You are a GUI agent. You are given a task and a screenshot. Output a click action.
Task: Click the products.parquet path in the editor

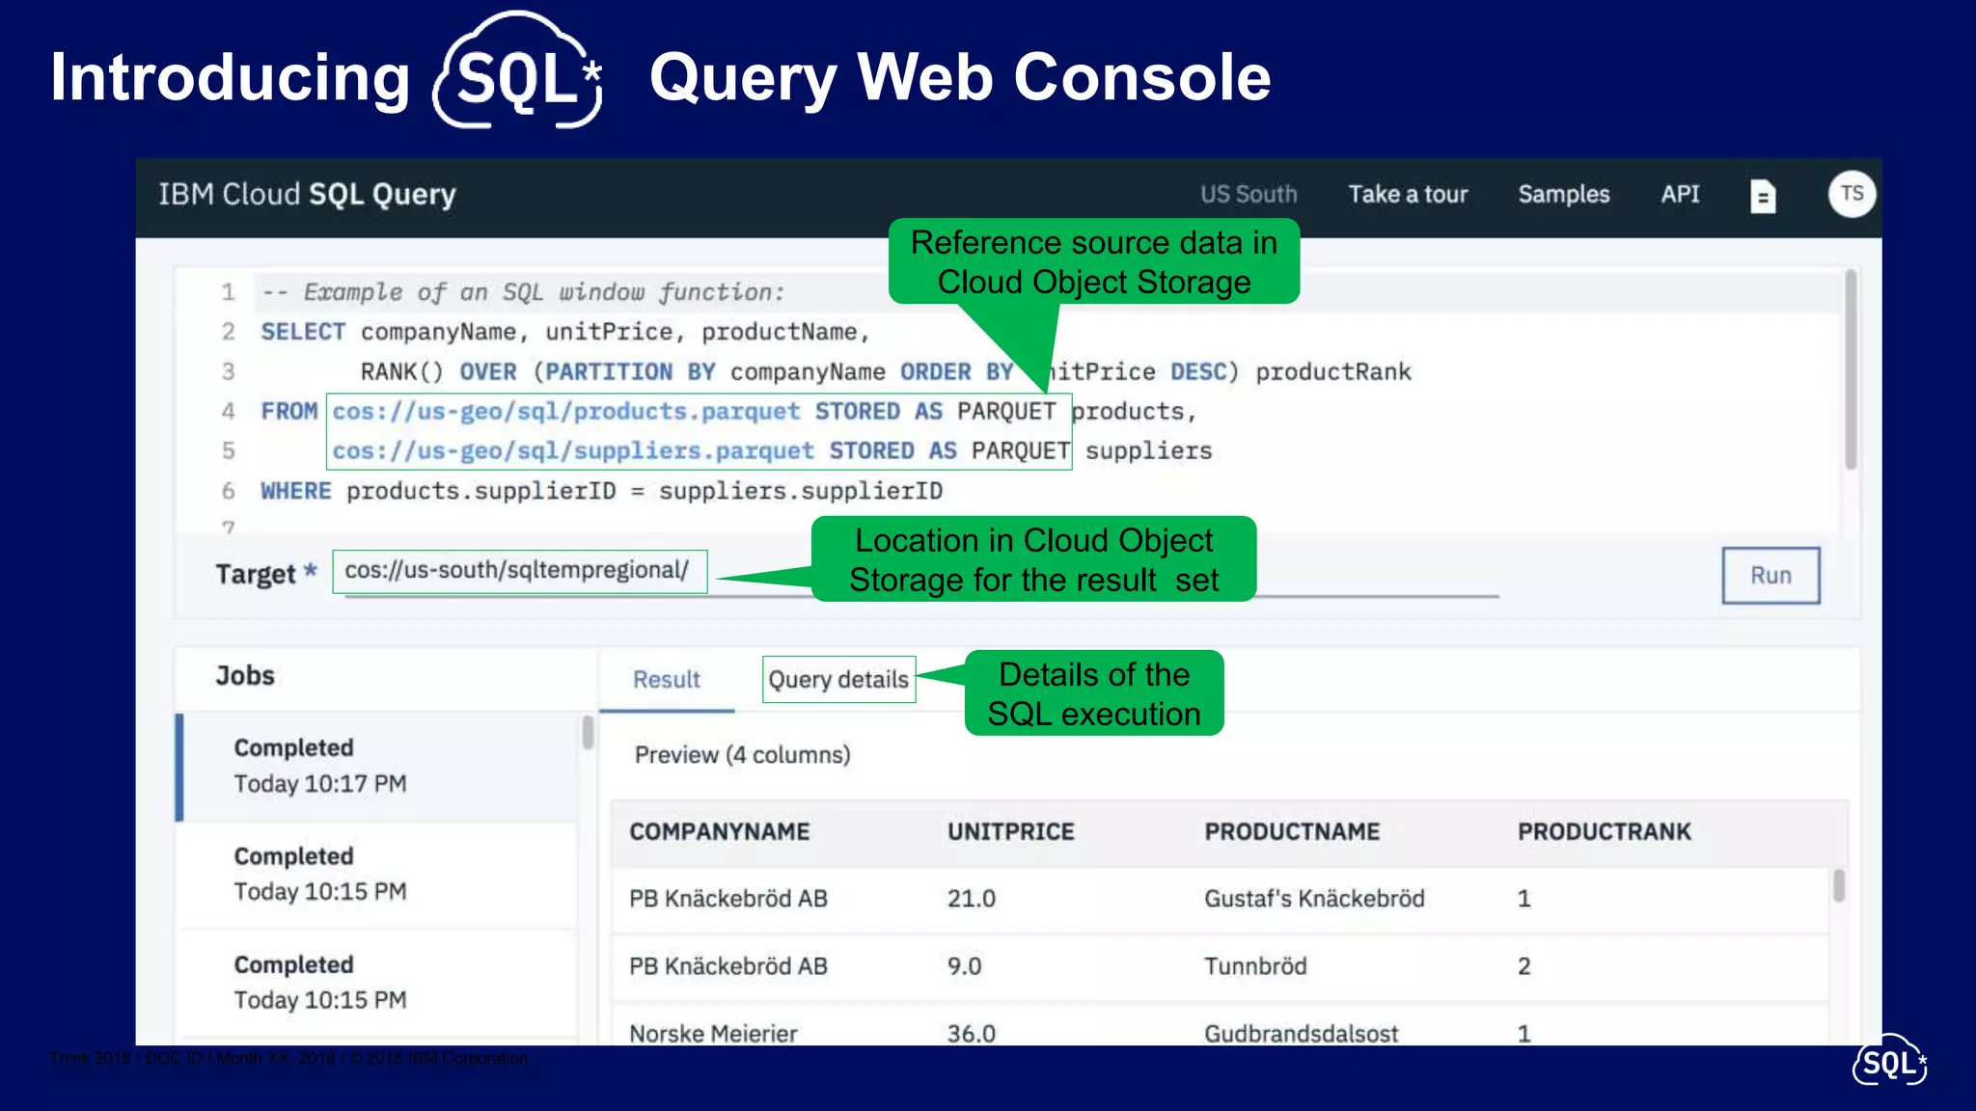click(x=566, y=412)
